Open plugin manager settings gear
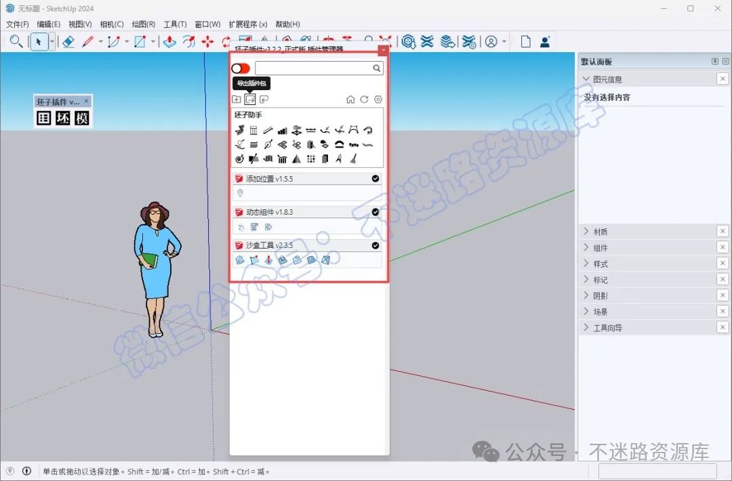This screenshot has height=481, width=732. click(x=378, y=100)
